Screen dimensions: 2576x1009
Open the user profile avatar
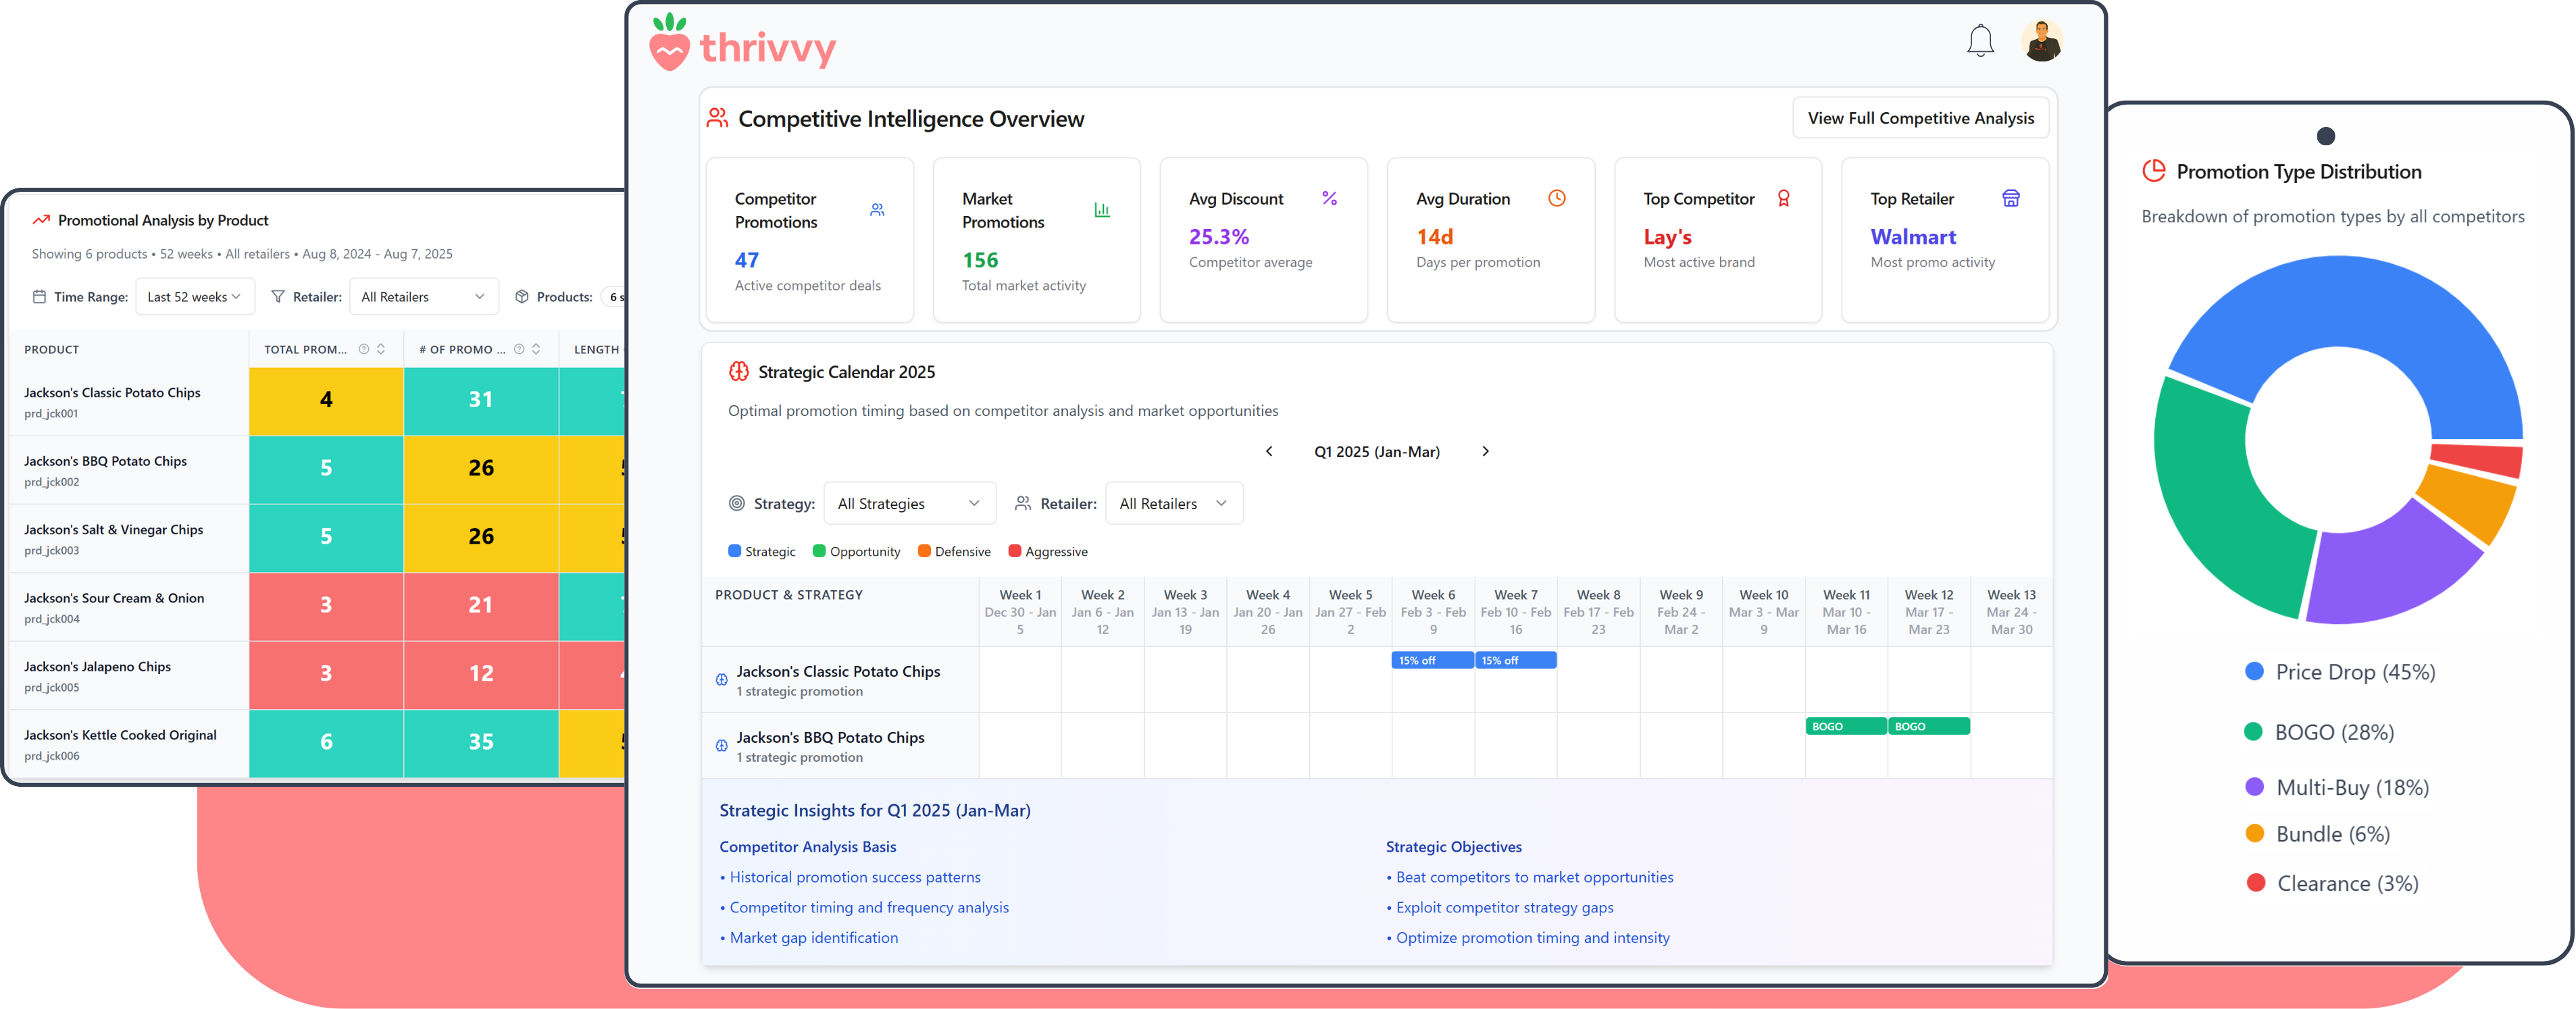point(2041,41)
